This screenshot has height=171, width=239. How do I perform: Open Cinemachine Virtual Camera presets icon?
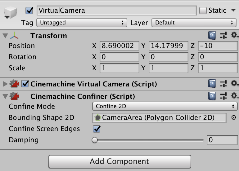click(223, 84)
